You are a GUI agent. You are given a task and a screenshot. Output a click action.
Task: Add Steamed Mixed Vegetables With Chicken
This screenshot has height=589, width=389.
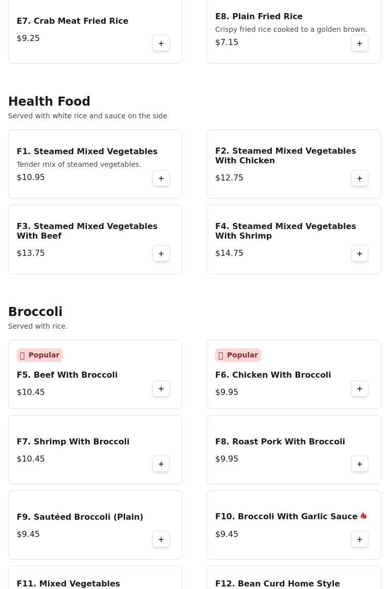[x=360, y=178]
